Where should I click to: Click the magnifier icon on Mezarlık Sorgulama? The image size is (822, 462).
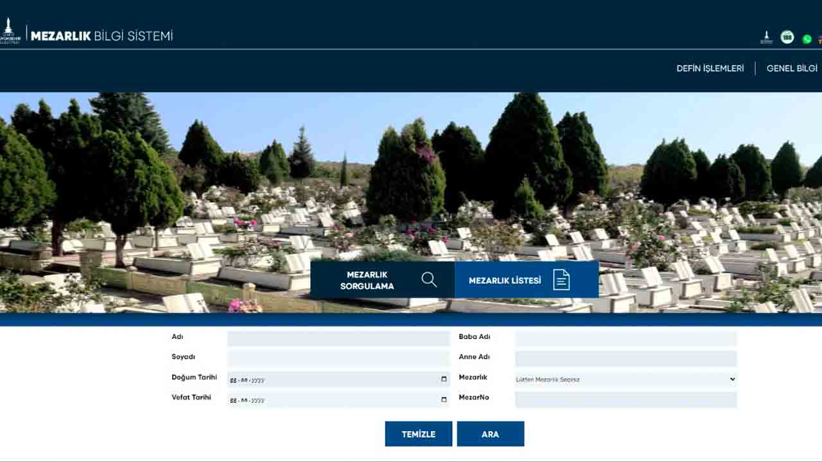429,280
